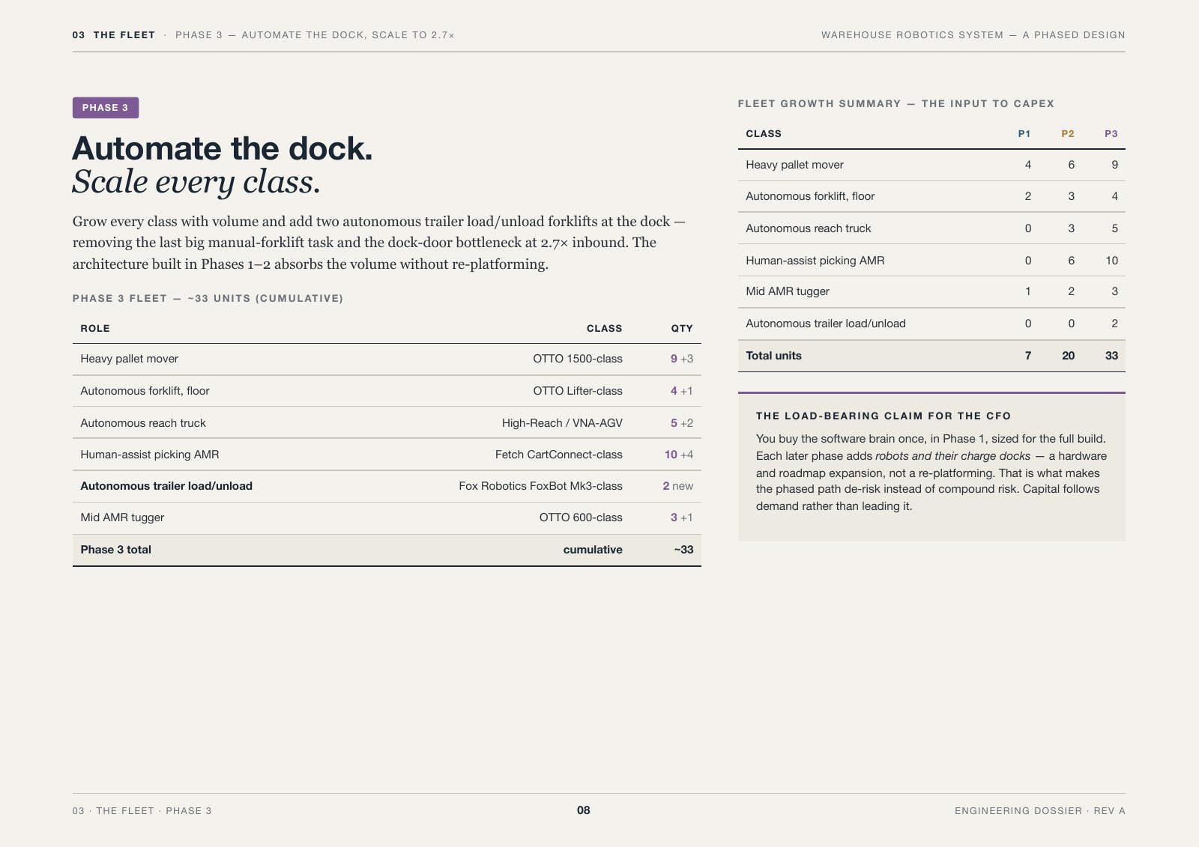This screenshot has width=1199, height=847.
Task: Click 'Total units' row label
Action: click(773, 356)
